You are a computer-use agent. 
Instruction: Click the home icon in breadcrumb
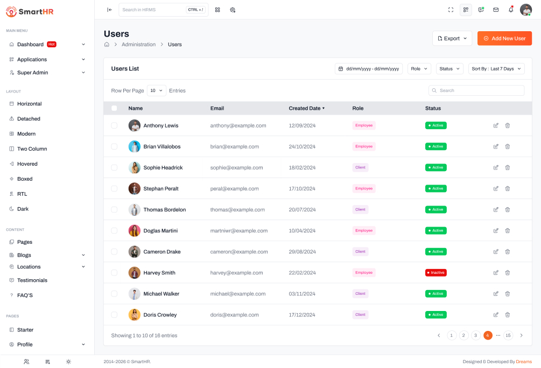[x=107, y=45]
